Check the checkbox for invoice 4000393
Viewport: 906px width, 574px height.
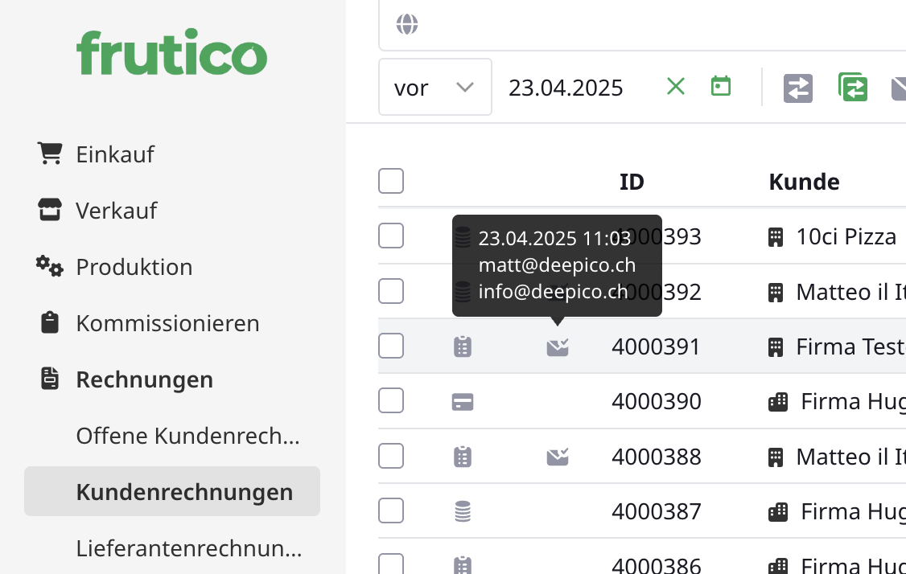pyautogui.click(x=391, y=236)
